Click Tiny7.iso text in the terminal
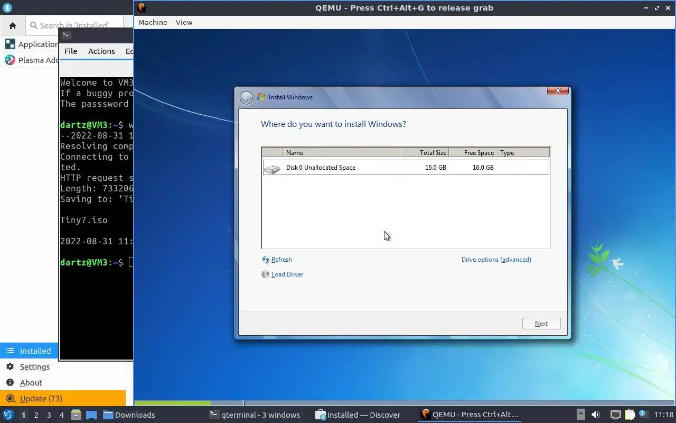The width and height of the screenshot is (676, 423). click(84, 220)
